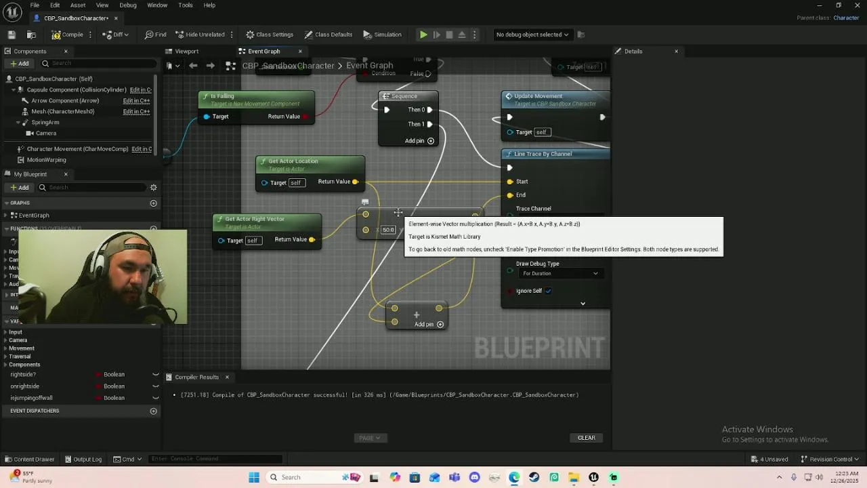Image resolution: width=867 pixels, height=488 pixels.
Task: Click Edit in C++ for Mesh component
Action: point(136,111)
